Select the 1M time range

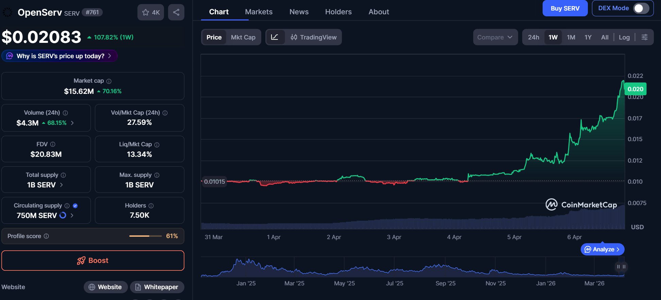pyautogui.click(x=571, y=37)
